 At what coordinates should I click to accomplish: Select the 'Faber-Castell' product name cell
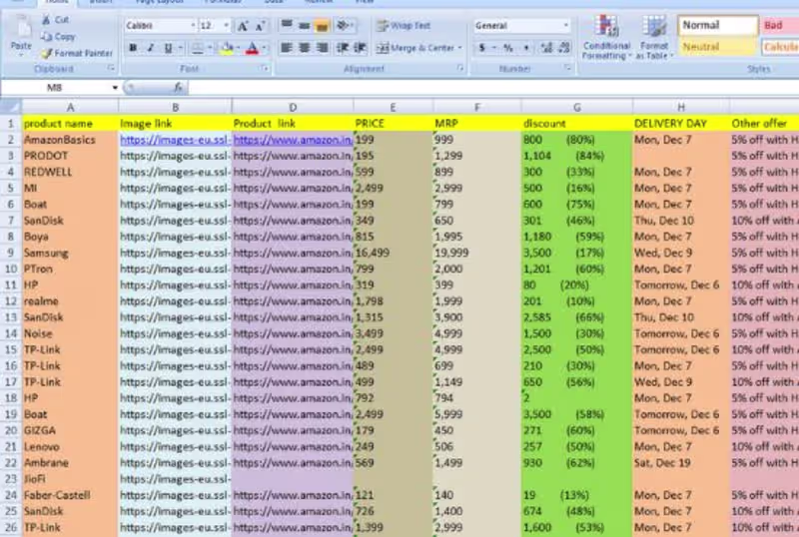pos(70,495)
